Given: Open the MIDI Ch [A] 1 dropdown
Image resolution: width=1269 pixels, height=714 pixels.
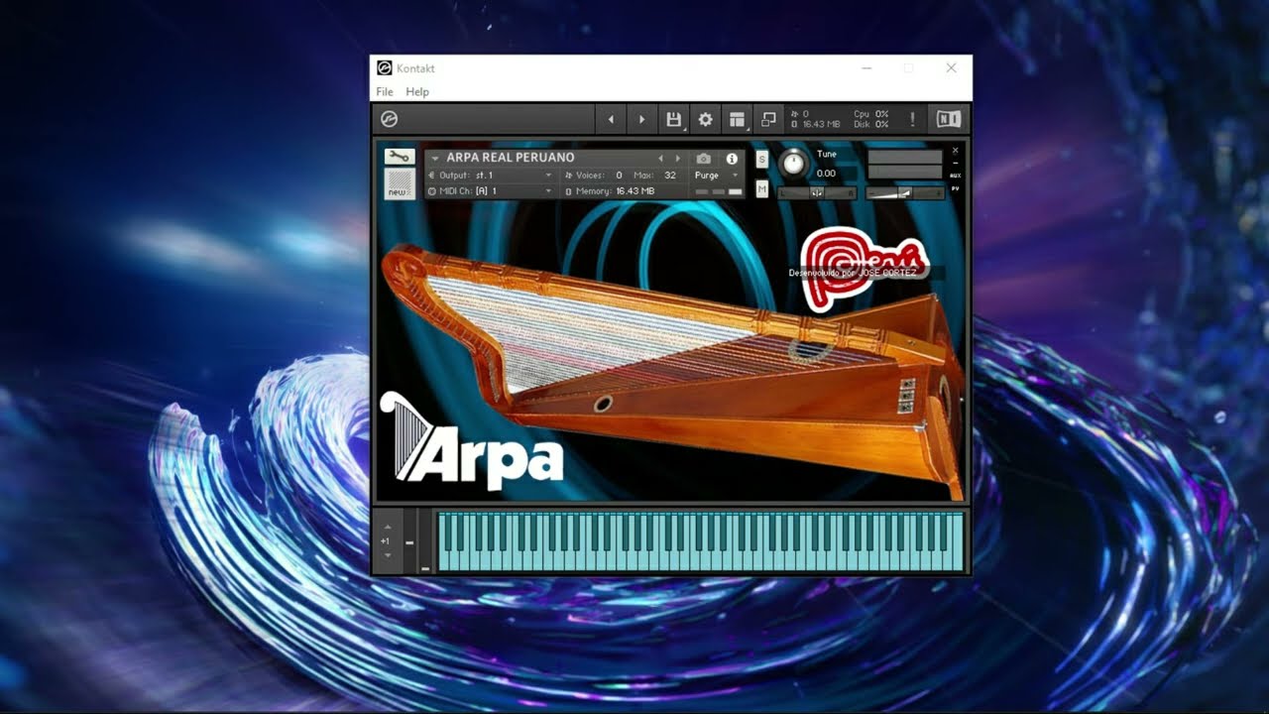Looking at the screenshot, I should (491, 190).
